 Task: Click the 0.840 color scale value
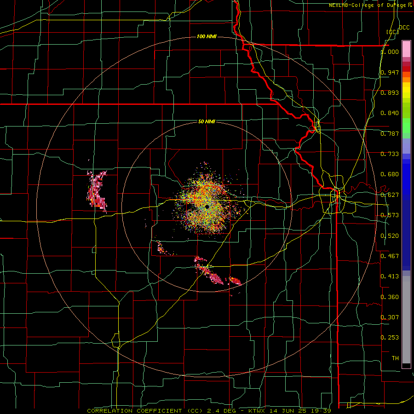pos(390,113)
